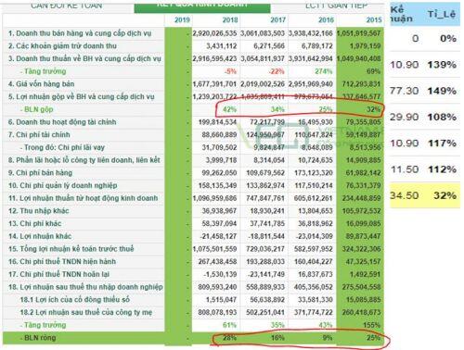The width and height of the screenshot is (464, 350).
Task: Click BLN gộp 42% cell for 2018
Action: (230, 109)
